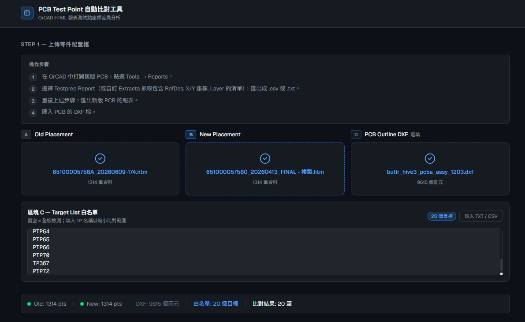Image resolution: width=525 pixels, height=322 pixels.
Task: Click the 比對結果: 20 筆 status text
Action: click(x=272, y=304)
